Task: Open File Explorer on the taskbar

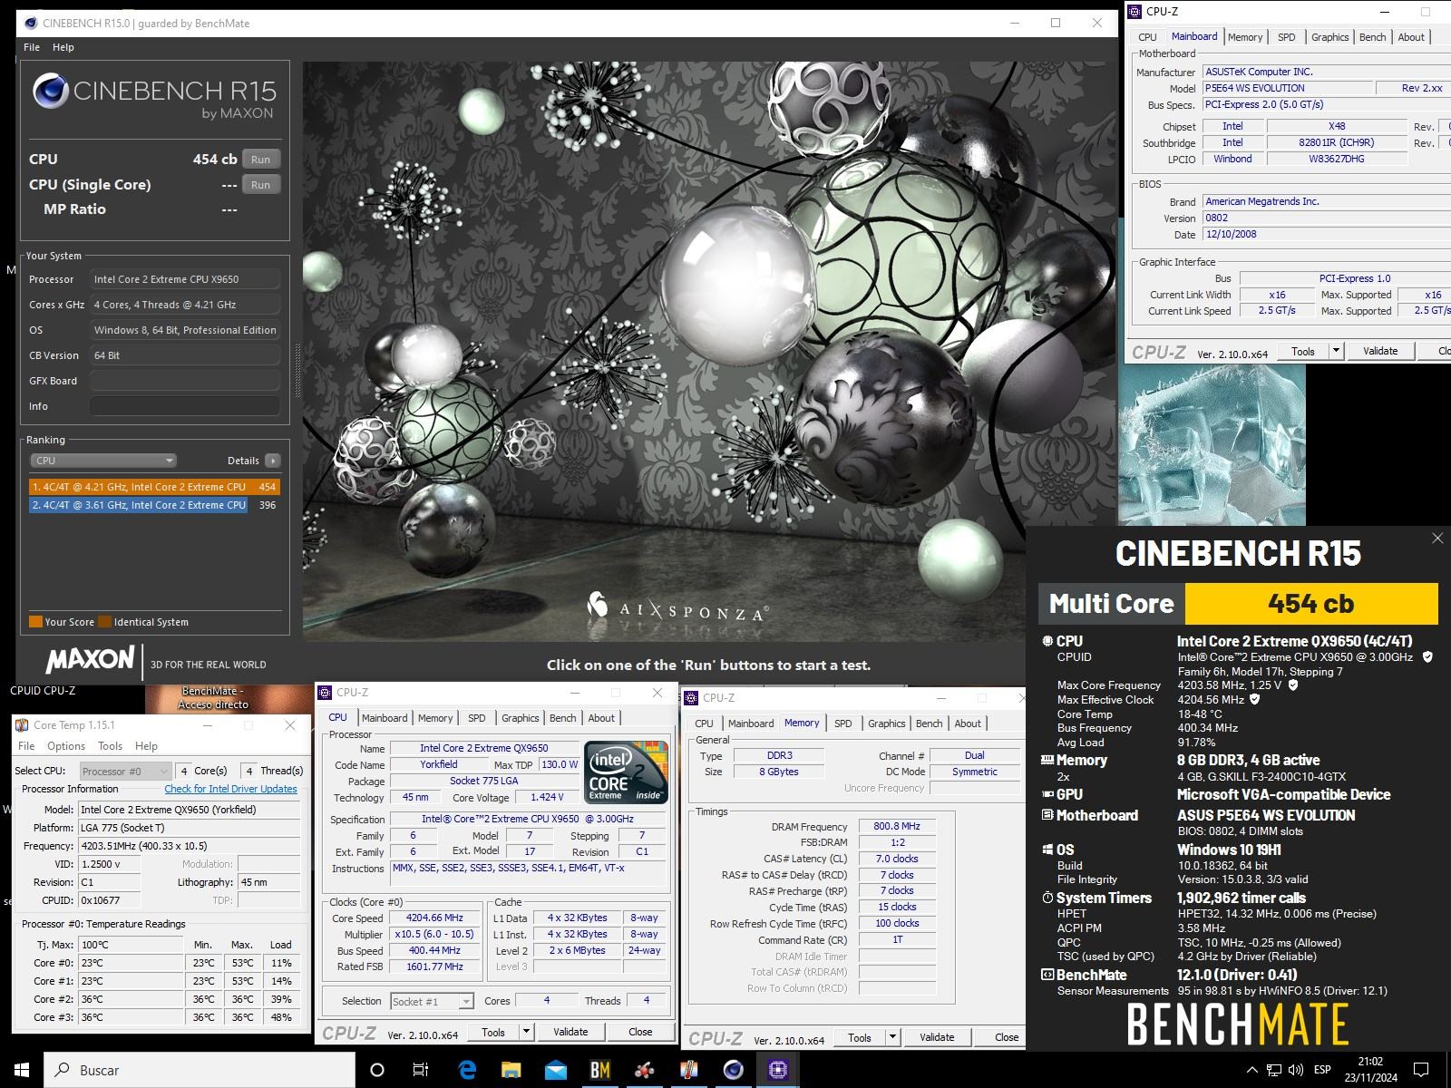Action: click(511, 1070)
